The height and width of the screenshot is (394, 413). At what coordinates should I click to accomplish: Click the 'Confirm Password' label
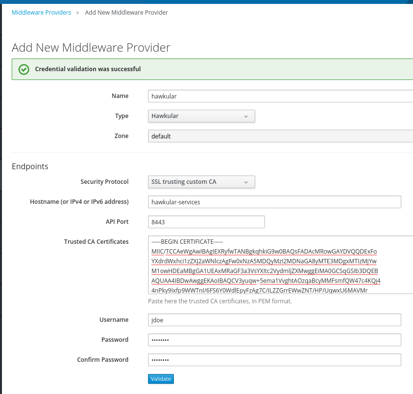pos(102,360)
